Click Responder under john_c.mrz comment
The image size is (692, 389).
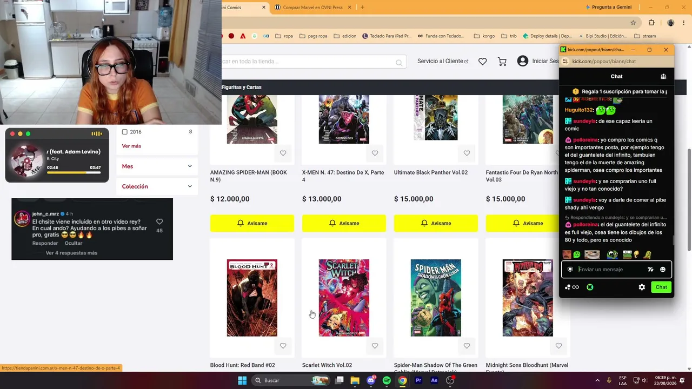tap(45, 243)
